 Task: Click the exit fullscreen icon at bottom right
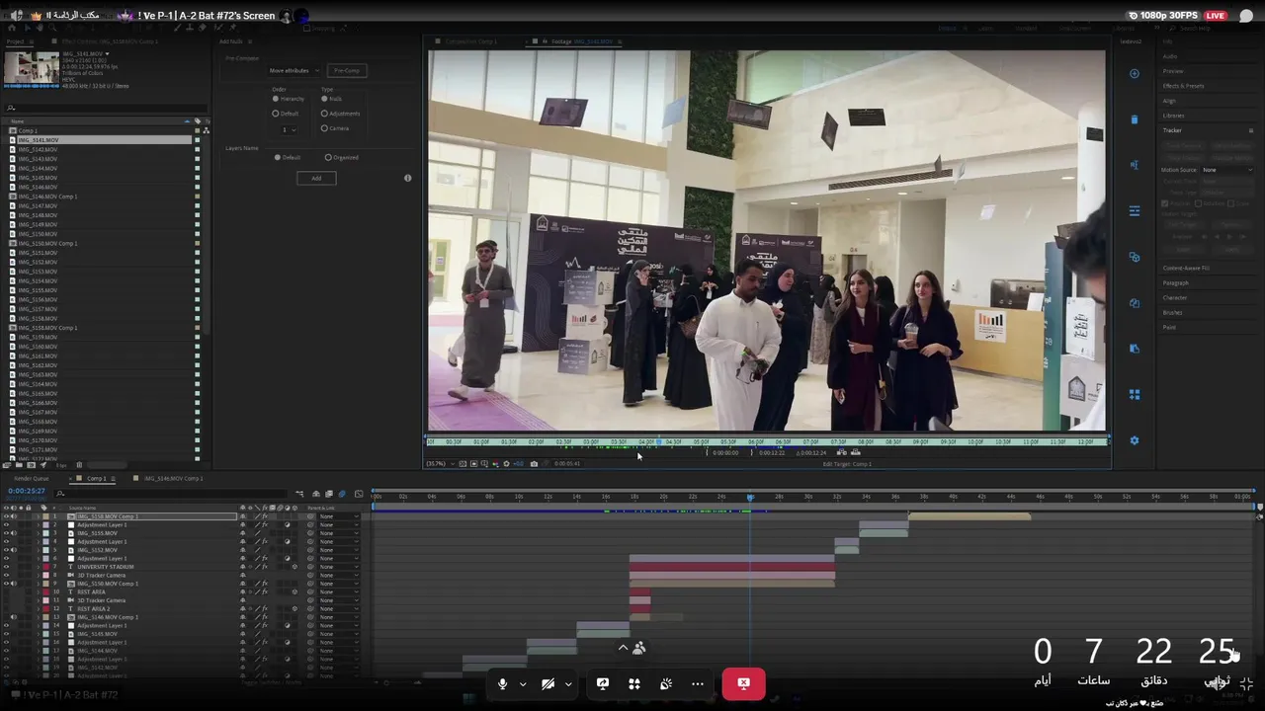(1246, 683)
